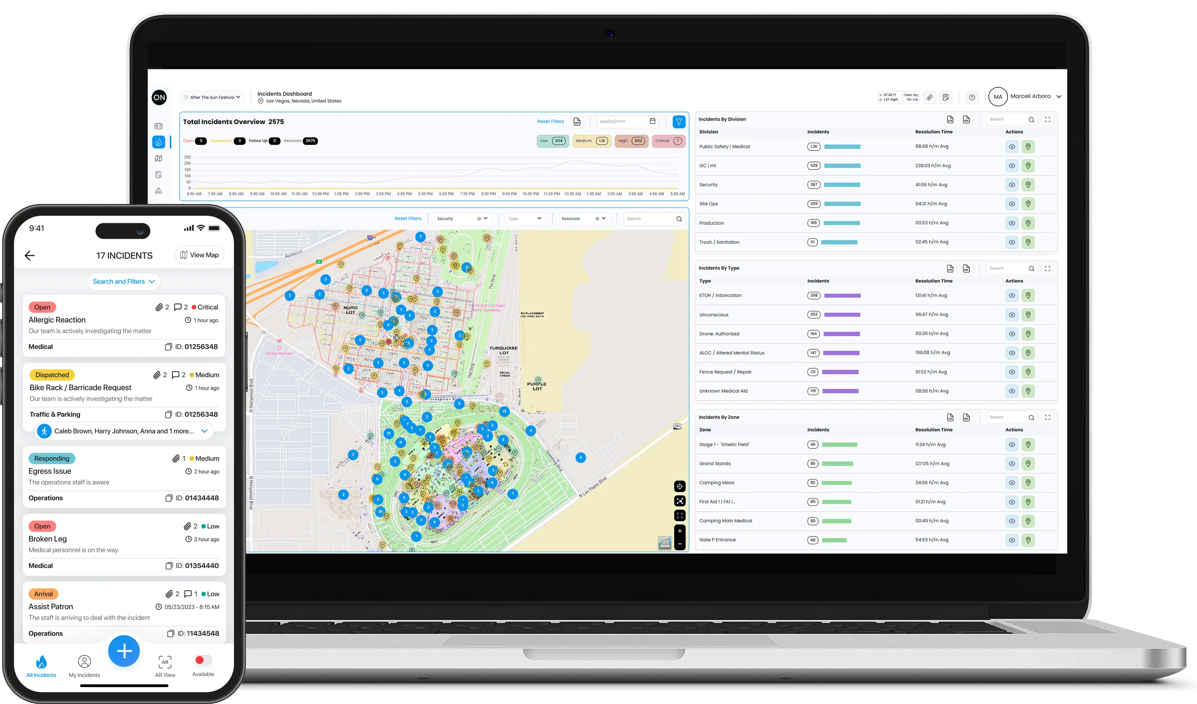Image resolution: width=1197 pixels, height=704 pixels.
Task: Tap the blue plus add incident button
Action: click(x=124, y=651)
